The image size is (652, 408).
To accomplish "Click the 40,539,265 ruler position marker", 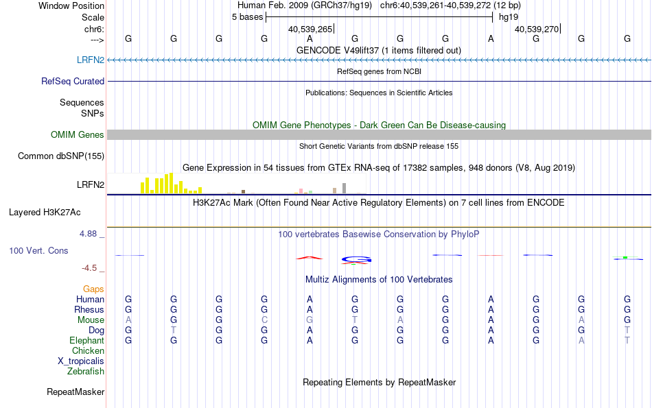I will click(310, 29).
